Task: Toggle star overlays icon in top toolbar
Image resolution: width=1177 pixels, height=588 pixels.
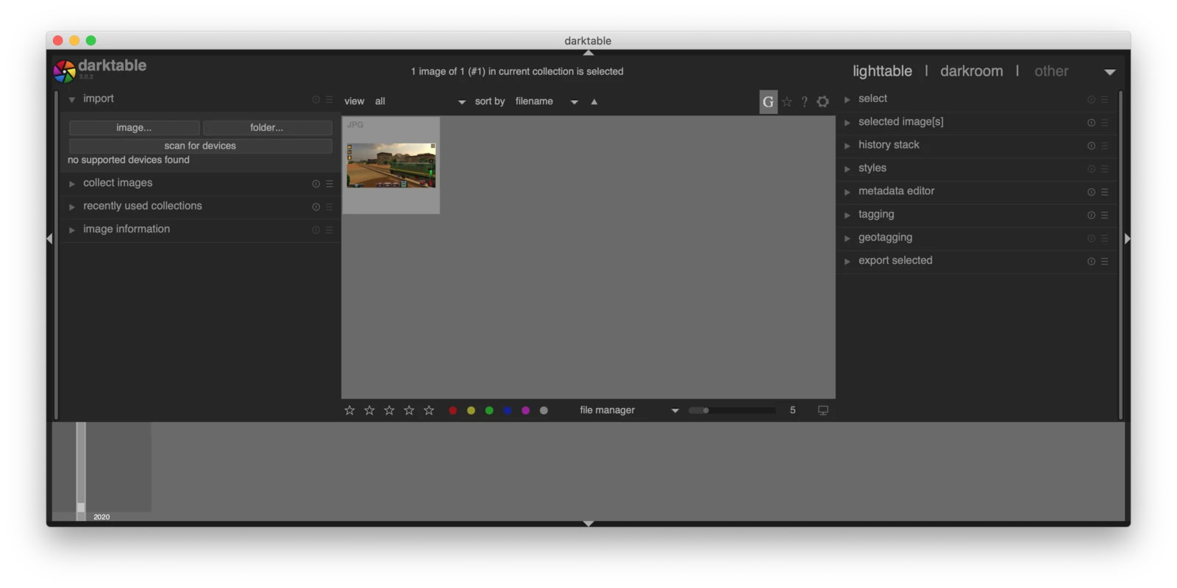Action: 787,102
